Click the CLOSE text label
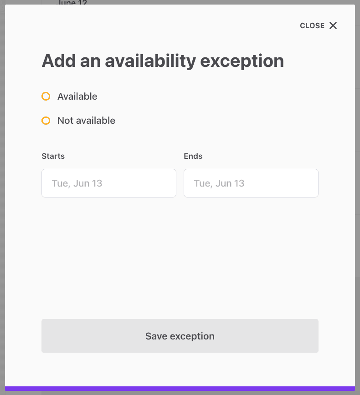Screen dimensions: 360x395 pos(312,26)
